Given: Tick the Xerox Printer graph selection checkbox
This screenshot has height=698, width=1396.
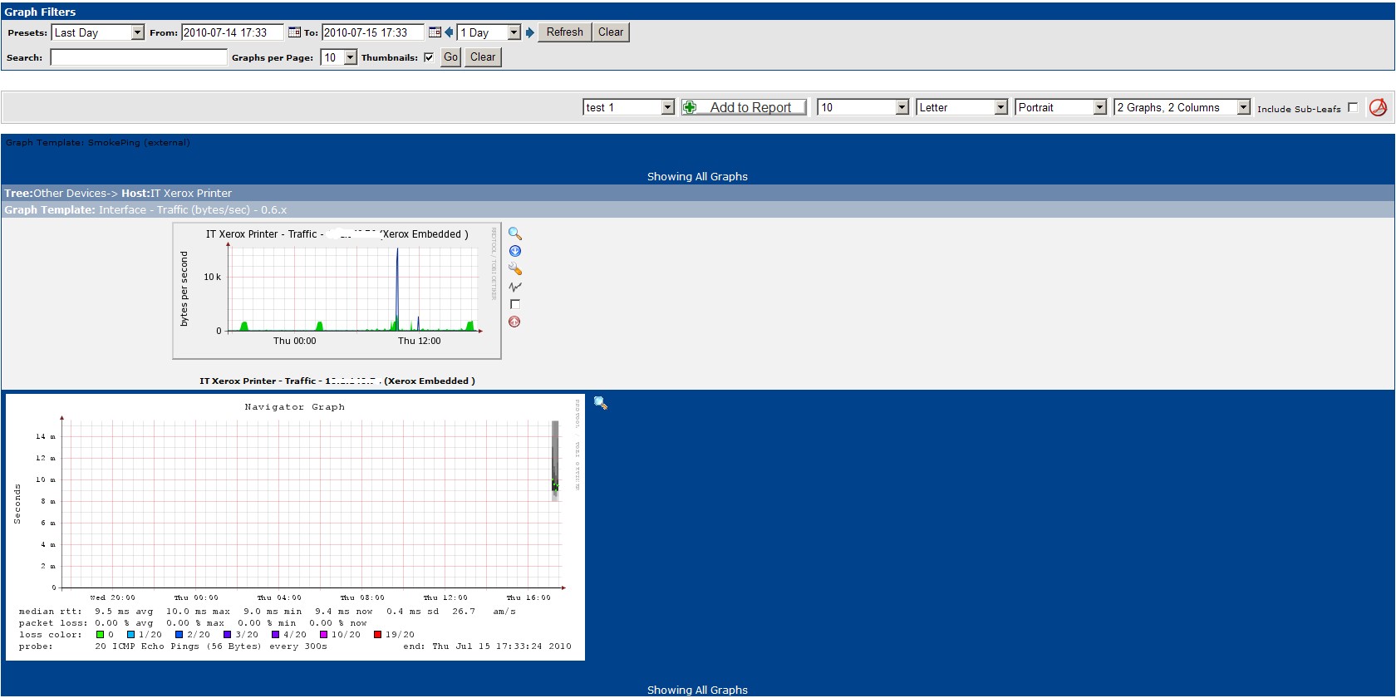Looking at the screenshot, I should 515,304.
